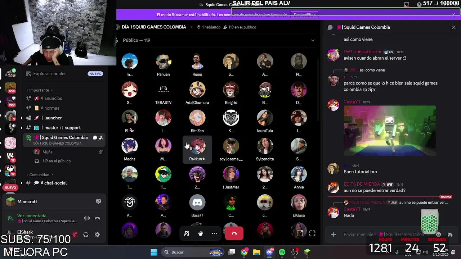Open the Squid Games server icon in sidebar
Image resolution: width=461 pixels, height=259 pixels.
pyautogui.click(x=10, y=73)
